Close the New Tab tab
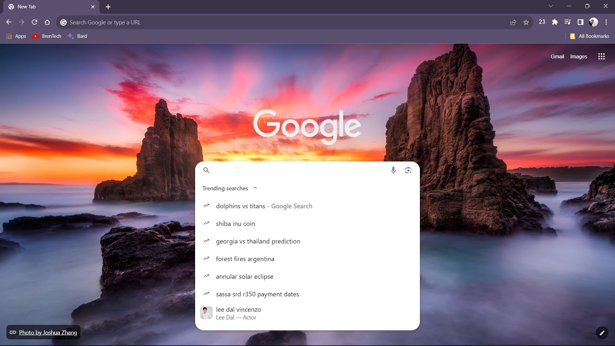 [93, 7]
